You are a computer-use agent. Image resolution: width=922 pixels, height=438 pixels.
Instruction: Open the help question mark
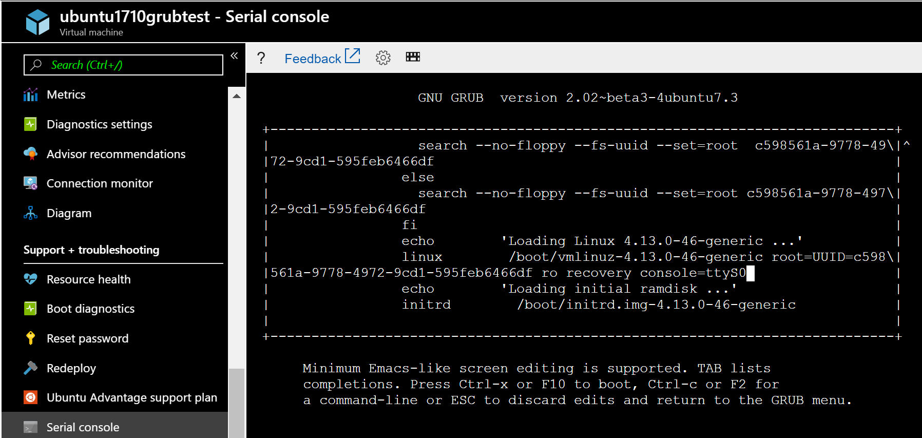coord(261,58)
